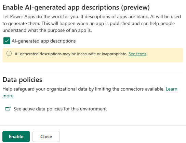Click the divider line above Data policies

point(93,73)
